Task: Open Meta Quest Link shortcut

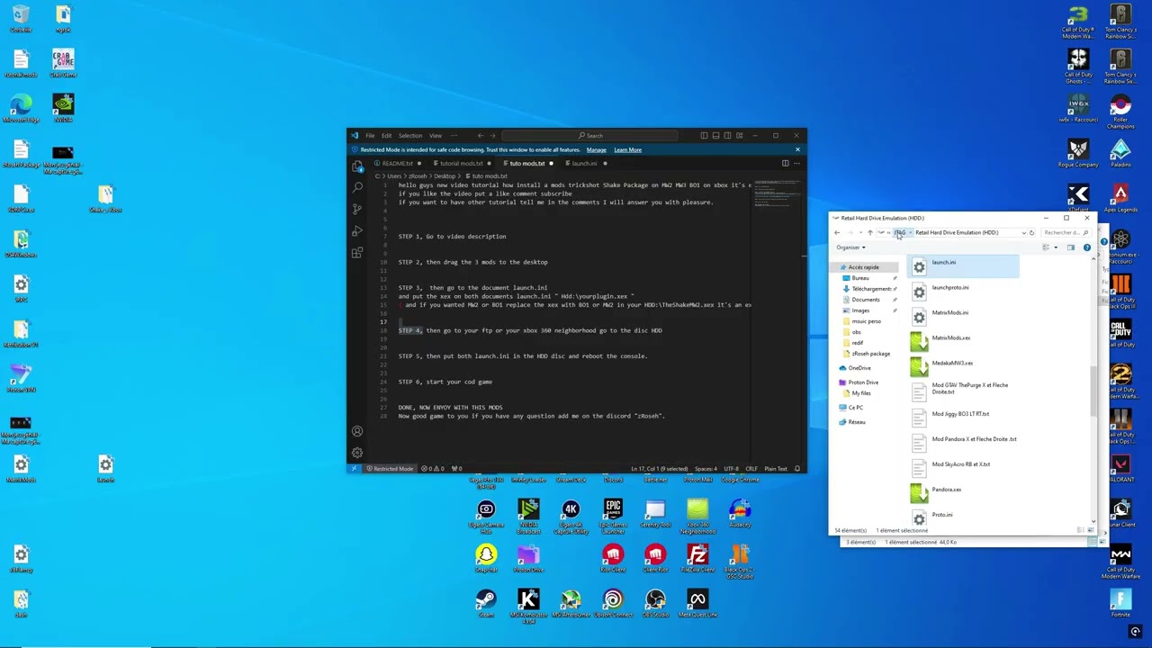Action: pyautogui.click(x=697, y=603)
